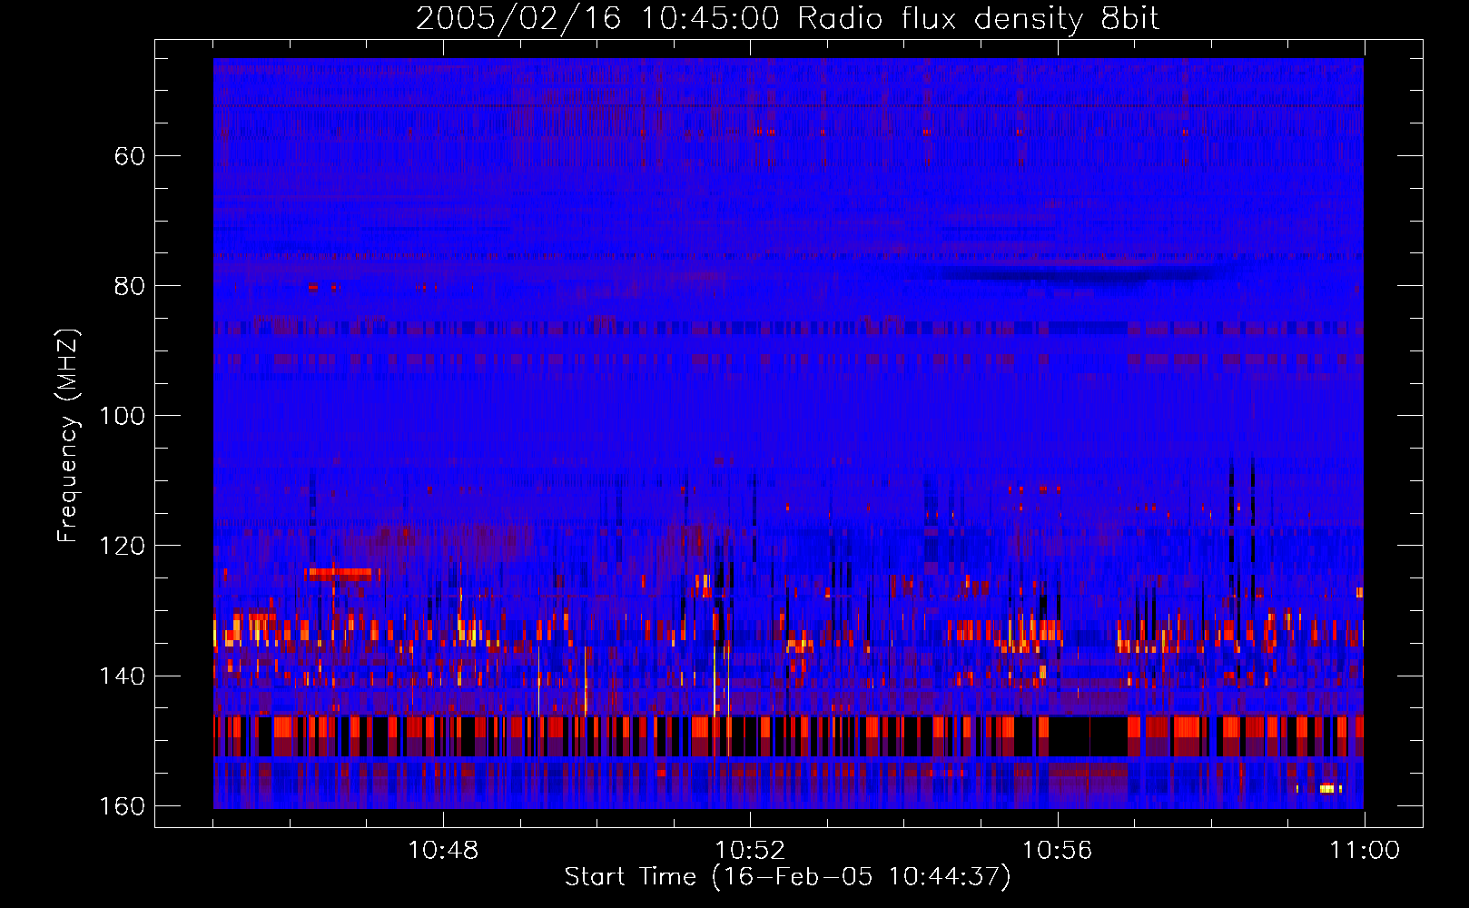Click the 80 frequency tick label
Screen dimensions: 1469x908
point(130,286)
